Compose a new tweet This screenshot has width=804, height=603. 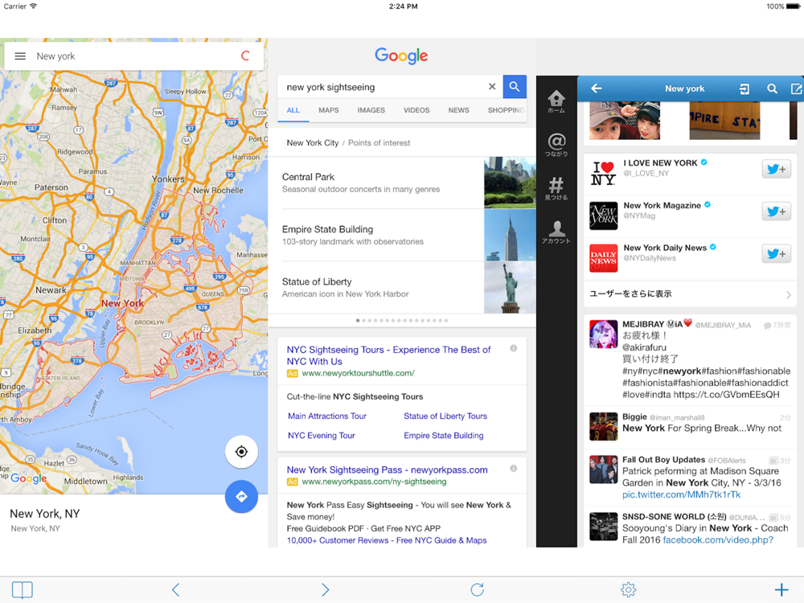pyautogui.click(x=796, y=88)
